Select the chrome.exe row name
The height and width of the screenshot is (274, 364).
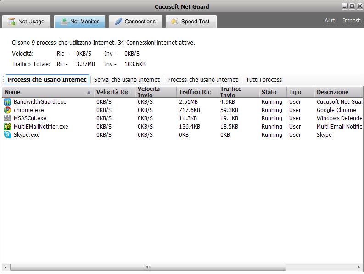coord(29,110)
